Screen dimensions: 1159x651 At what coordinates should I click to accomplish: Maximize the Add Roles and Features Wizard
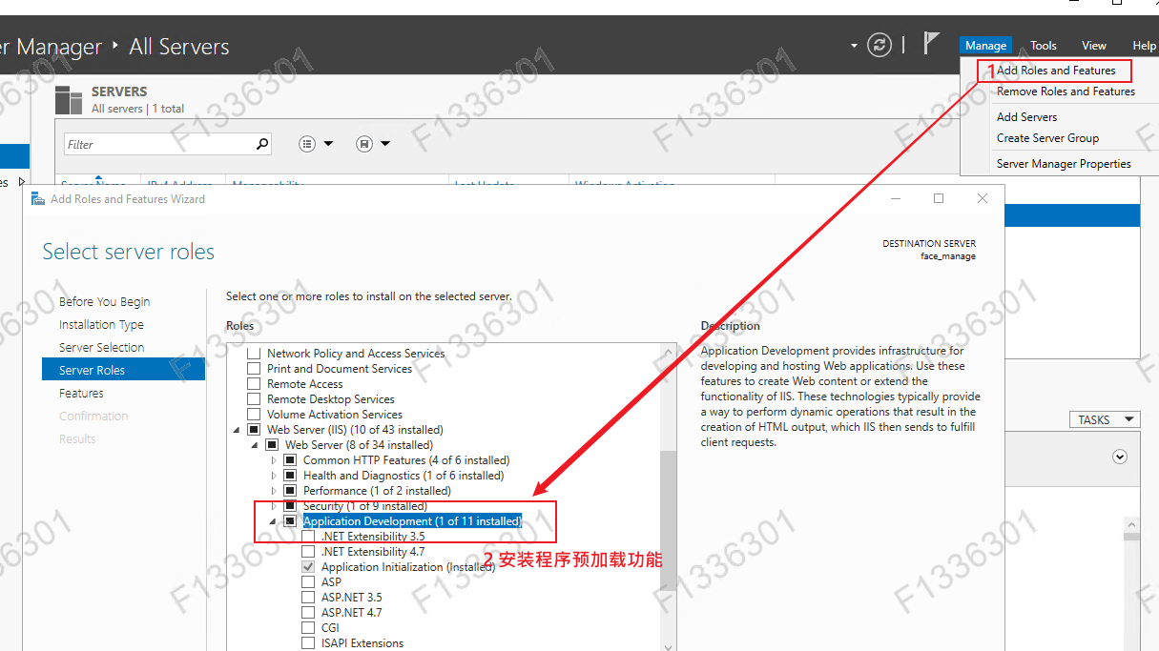(939, 198)
